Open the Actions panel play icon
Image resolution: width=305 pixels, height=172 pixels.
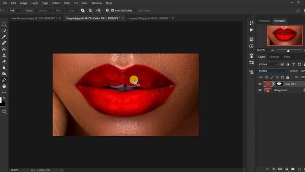pos(251,30)
